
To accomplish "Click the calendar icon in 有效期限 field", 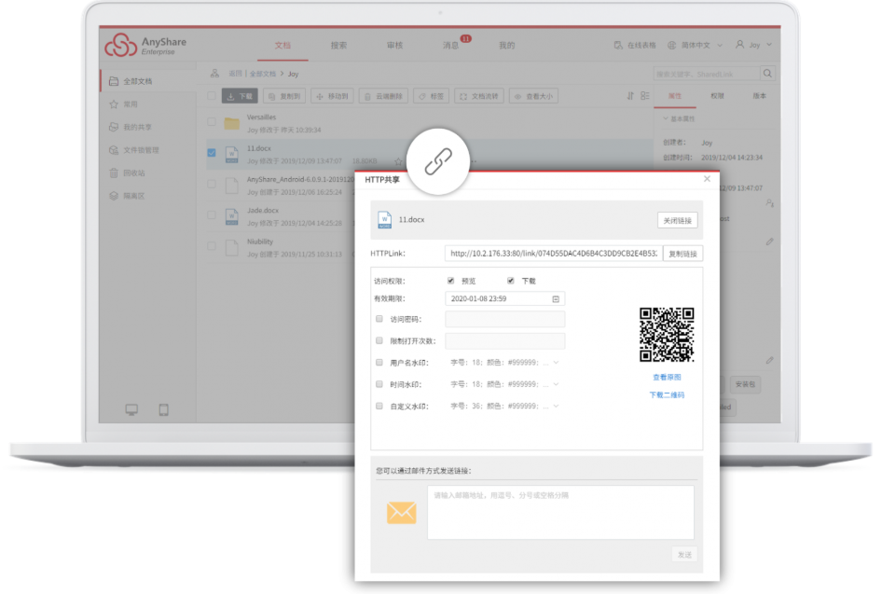I will pyautogui.click(x=556, y=299).
